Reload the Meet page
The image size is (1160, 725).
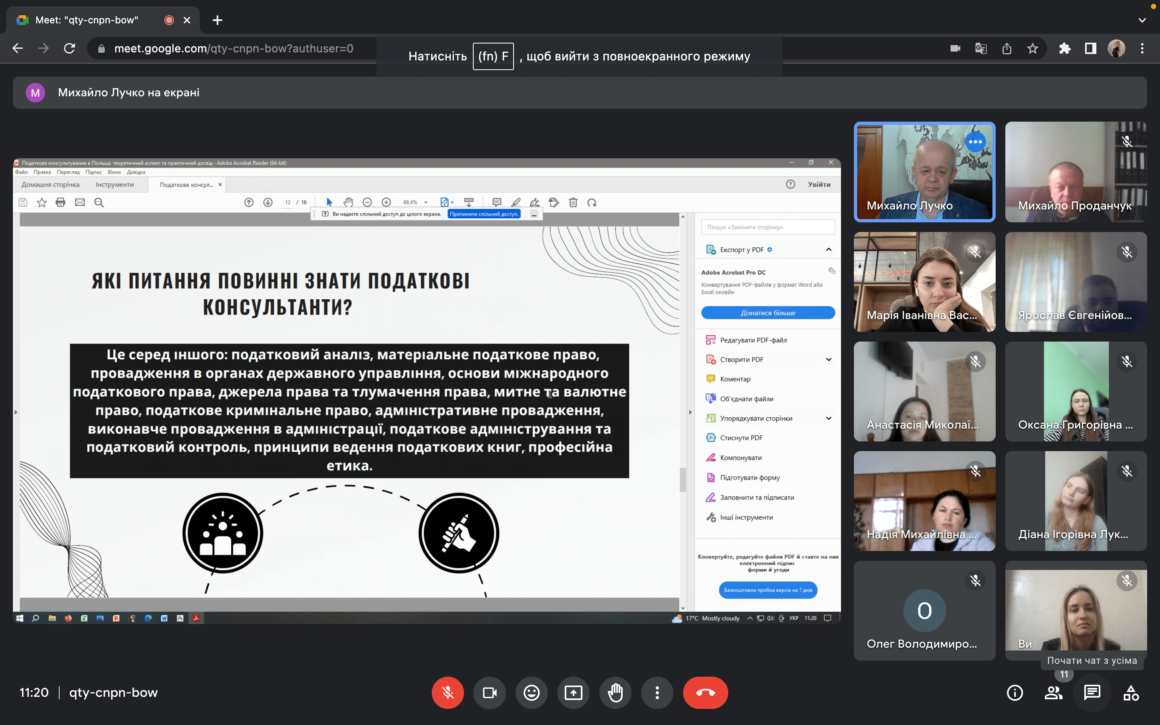pyautogui.click(x=70, y=48)
